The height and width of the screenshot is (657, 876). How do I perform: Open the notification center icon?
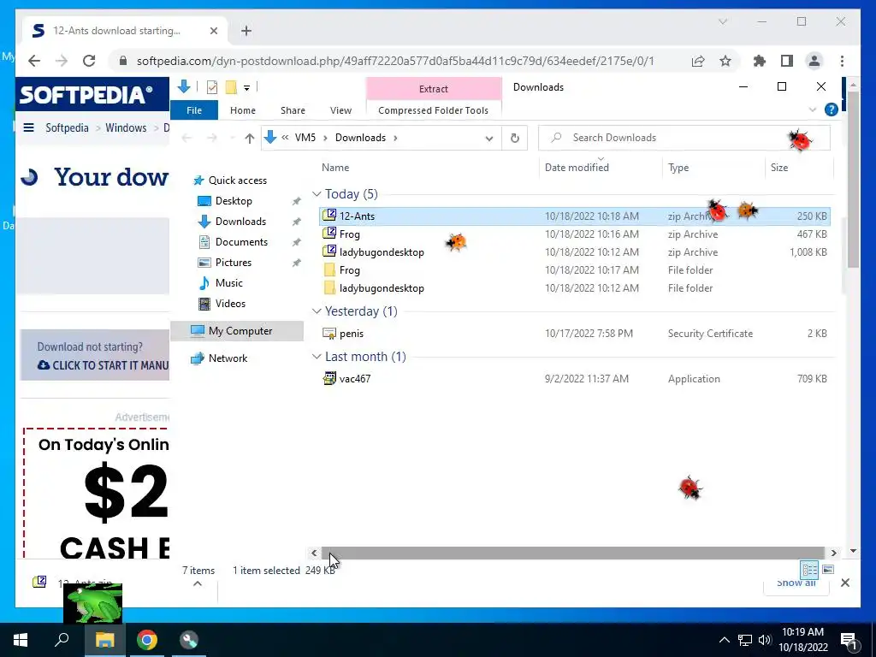tap(849, 640)
